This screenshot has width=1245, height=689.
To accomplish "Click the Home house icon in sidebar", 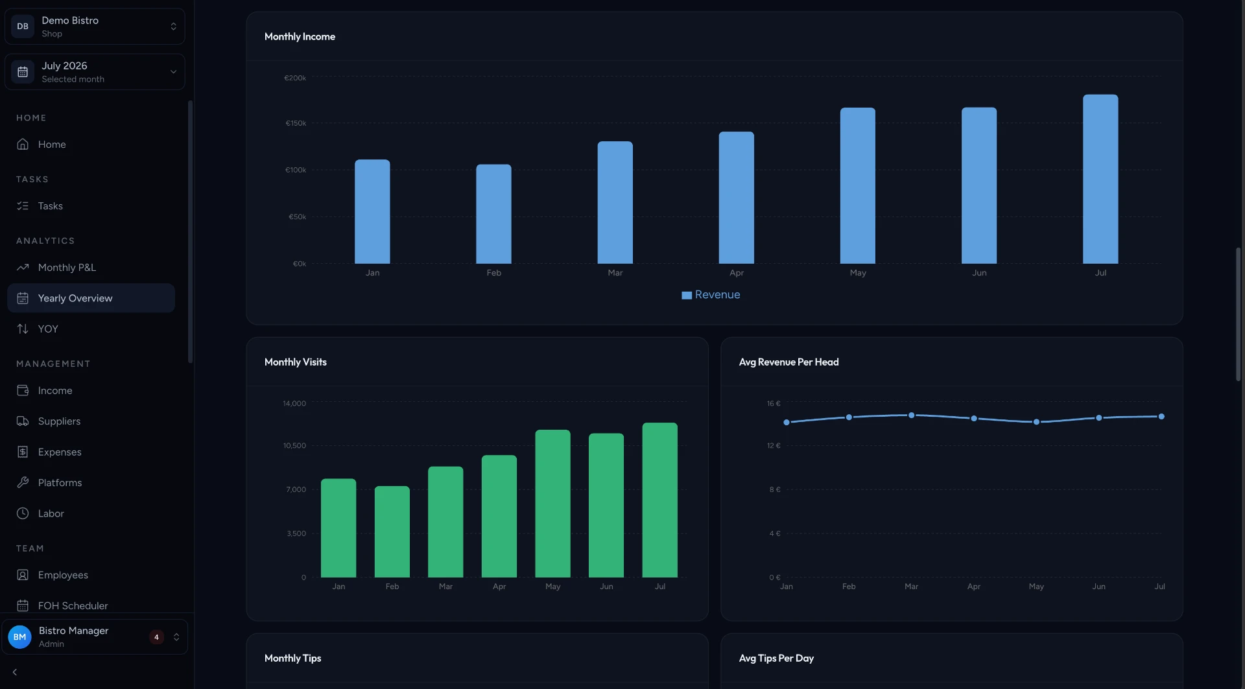I will [x=23, y=144].
